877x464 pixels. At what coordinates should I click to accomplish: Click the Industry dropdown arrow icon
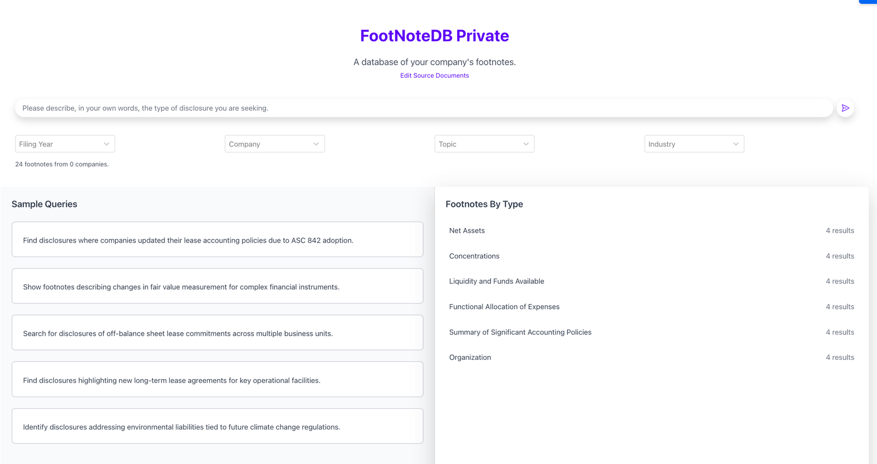(x=736, y=144)
